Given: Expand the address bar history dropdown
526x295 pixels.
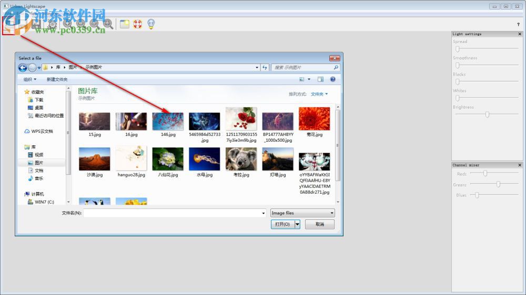Looking at the screenshot, I should (x=257, y=67).
